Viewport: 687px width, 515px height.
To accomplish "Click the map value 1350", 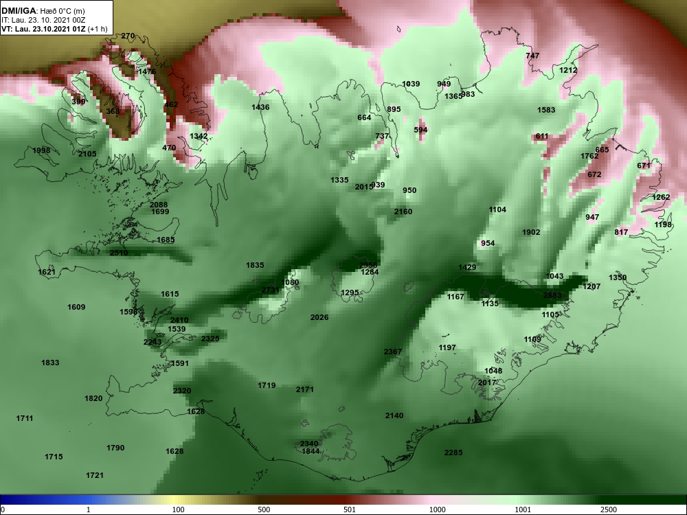I will (x=618, y=277).
